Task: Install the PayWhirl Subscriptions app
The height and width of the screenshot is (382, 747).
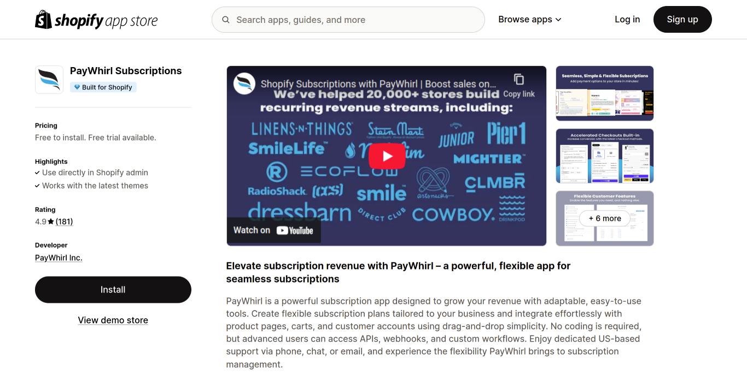Action: (113, 290)
